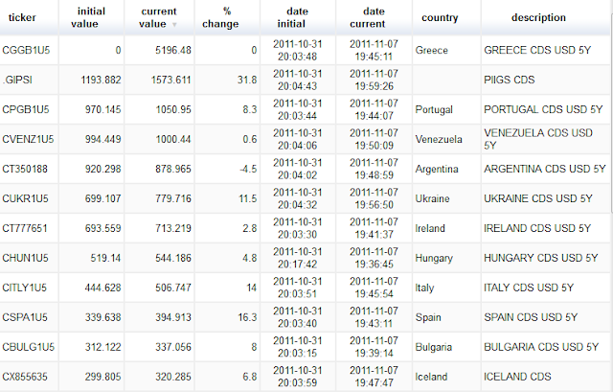Click the PORTUGAL CDS USD 5Y description
This screenshot has height=392, width=613.
(x=543, y=109)
